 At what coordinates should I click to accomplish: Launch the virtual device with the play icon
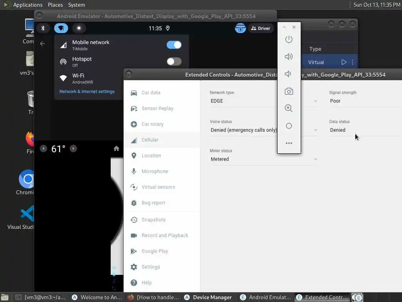tap(344, 62)
